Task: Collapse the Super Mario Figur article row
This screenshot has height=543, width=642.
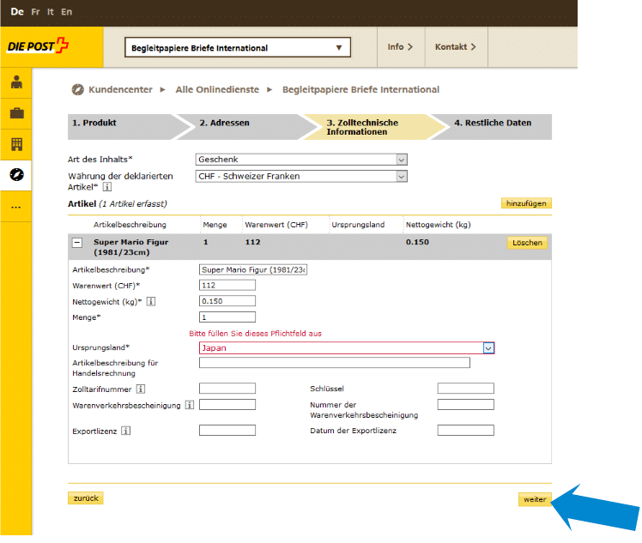Action: [77, 243]
